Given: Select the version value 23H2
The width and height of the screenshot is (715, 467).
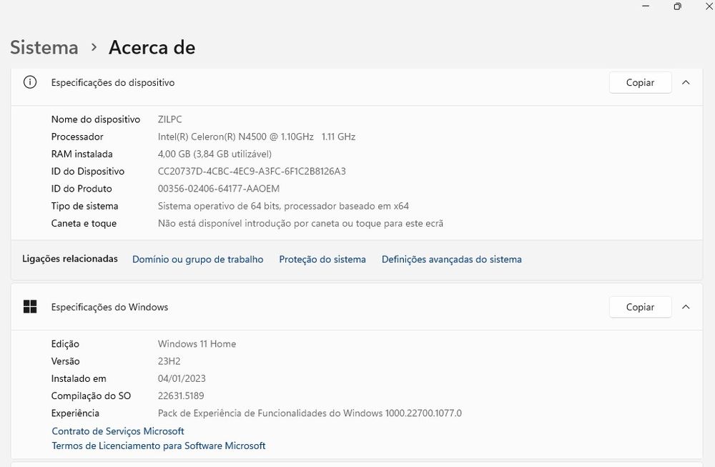Looking at the screenshot, I should [x=169, y=361].
